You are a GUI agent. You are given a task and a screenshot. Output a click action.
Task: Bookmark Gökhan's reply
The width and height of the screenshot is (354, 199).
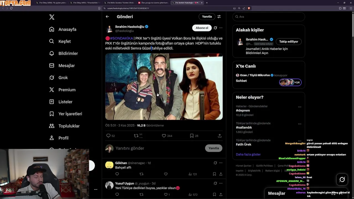tap(214, 174)
